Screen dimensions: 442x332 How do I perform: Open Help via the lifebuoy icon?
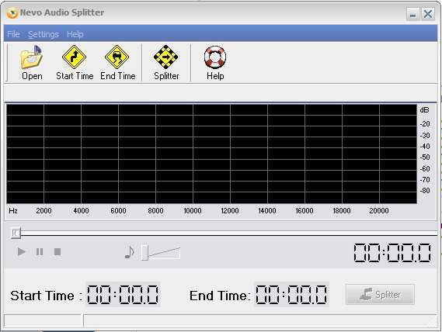[215, 57]
